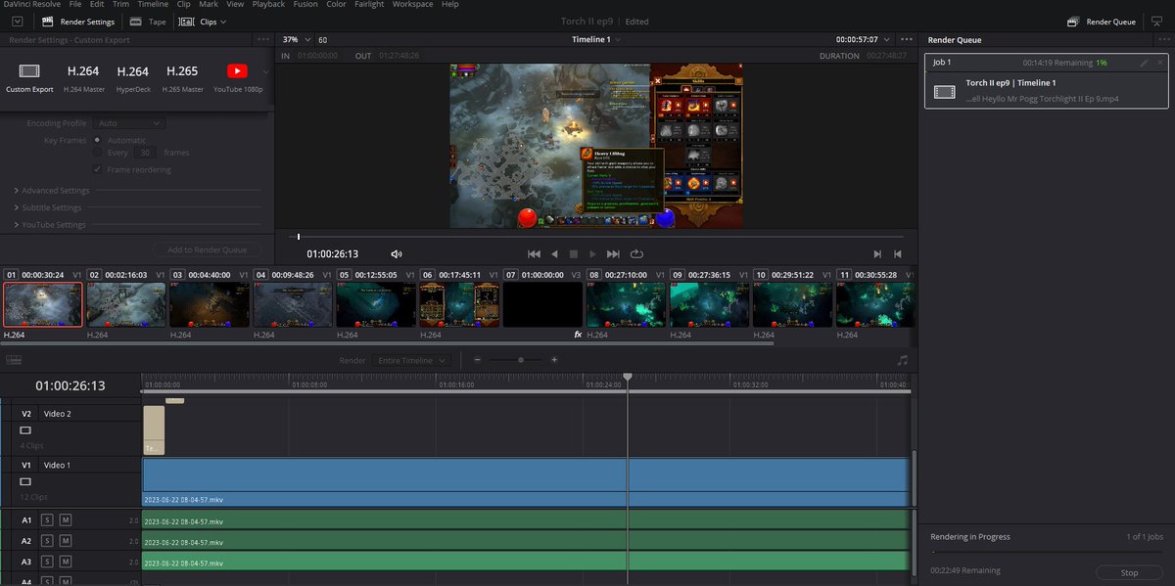
Task: Open the Workspace menu
Action: [412, 4]
